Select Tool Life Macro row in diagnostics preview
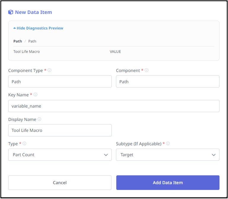 27,52
